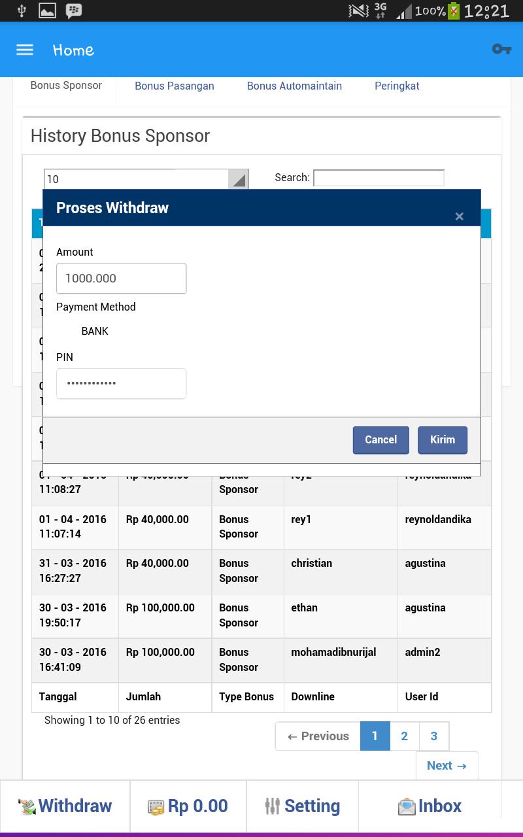Image resolution: width=523 pixels, height=837 pixels.
Task: Select downline cell mohamadibnurijal
Action: pos(341,660)
